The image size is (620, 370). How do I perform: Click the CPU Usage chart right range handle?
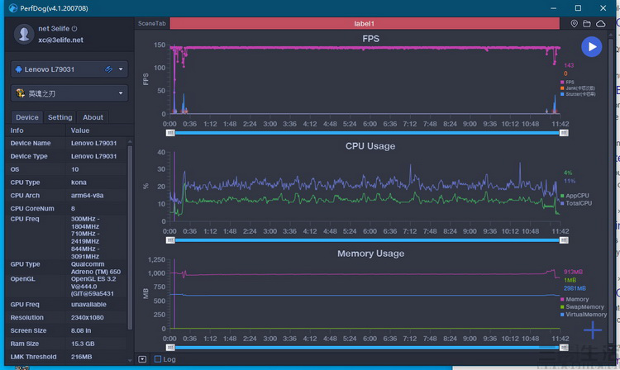(x=564, y=240)
